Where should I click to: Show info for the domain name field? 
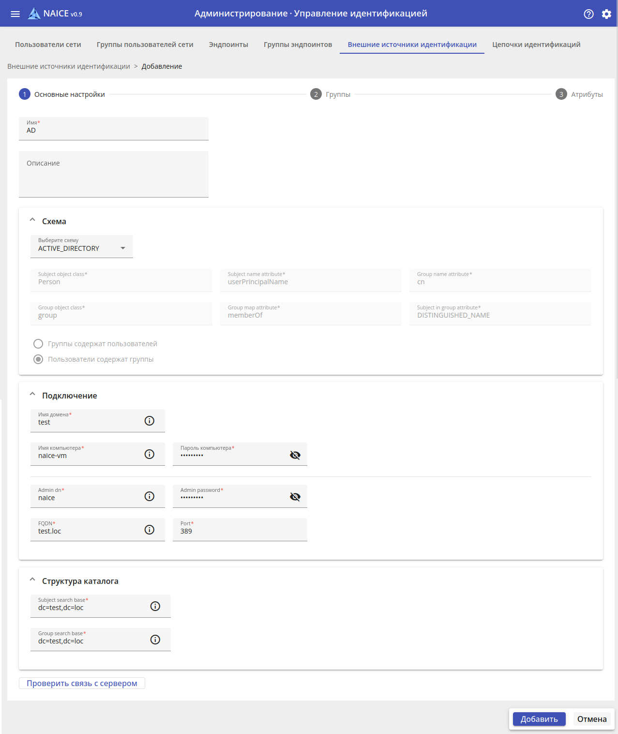click(x=150, y=421)
